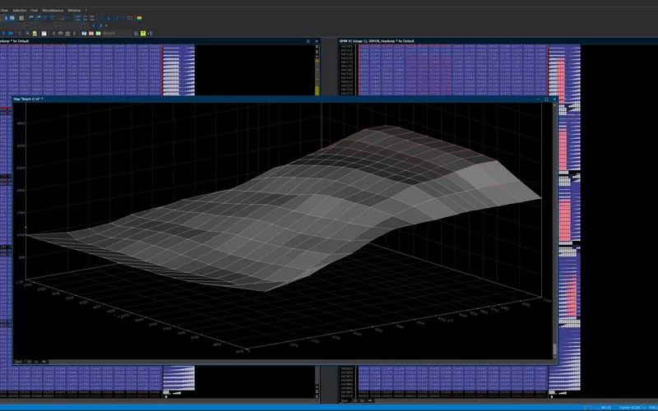The width and height of the screenshot is (658, 411).
Task: Maximize the Bosch II 16 map window
Action: (x=546, y=99)
